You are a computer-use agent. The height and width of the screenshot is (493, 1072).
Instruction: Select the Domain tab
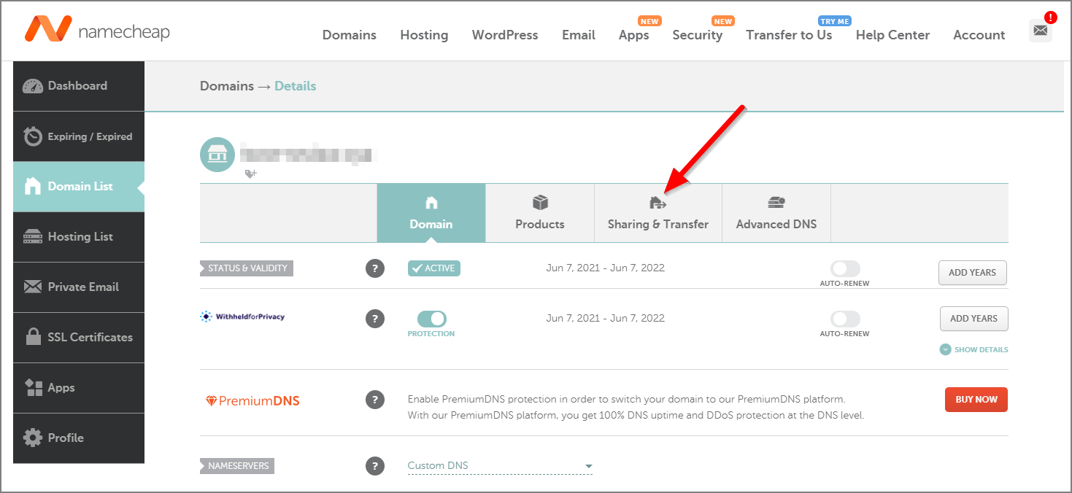click(x=431, y=213)
